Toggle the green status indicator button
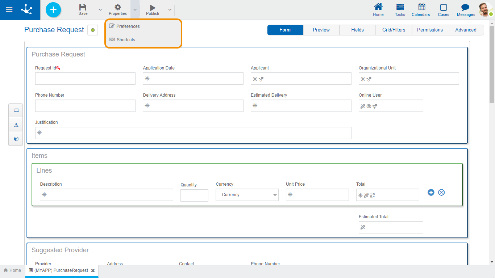Image resolution: width=495 pixels, height=278 pixels. pyautogui.click(x=93, y=30)
